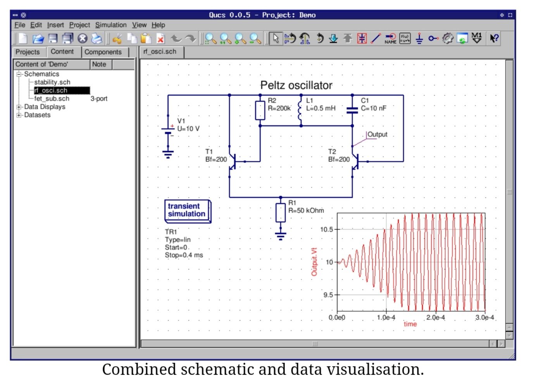Save the current schematic with the floppy icon
This screenshot has height=385, width=536.
click(53, 38)
